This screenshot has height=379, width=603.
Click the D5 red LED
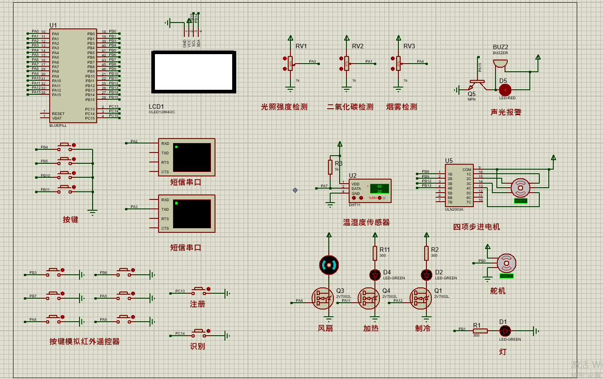(505, 89)
